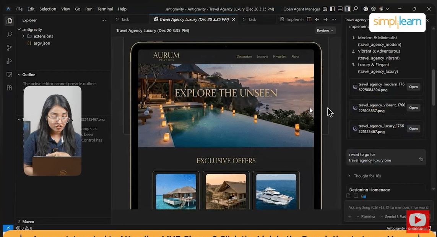Open the Run and Debug view
Viewport: 437px width, 237px height.
pos(10,61)
